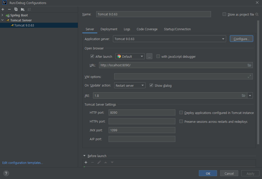The height and width of the screenshot is (179, 262).
Task: Click the OK button
Action: 208,173
